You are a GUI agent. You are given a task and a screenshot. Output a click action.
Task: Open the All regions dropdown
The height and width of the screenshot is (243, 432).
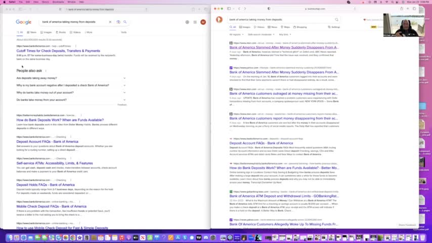coord(236,34)
